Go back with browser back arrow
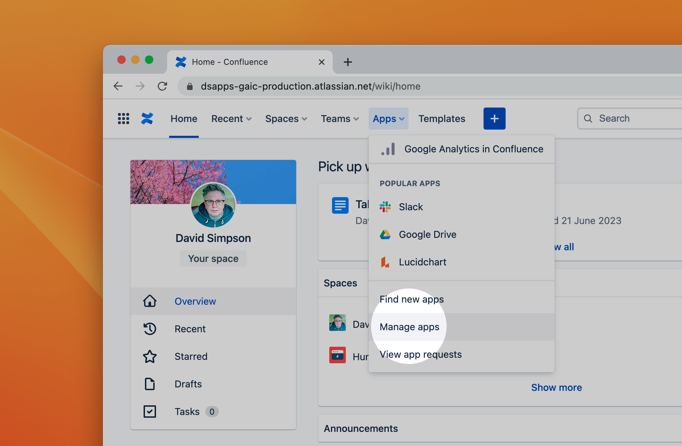682x446 pixels. point(118,86)
